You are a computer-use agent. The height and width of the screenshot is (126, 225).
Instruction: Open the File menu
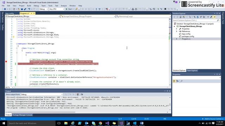pyautogui.click(x=3, y=6)
